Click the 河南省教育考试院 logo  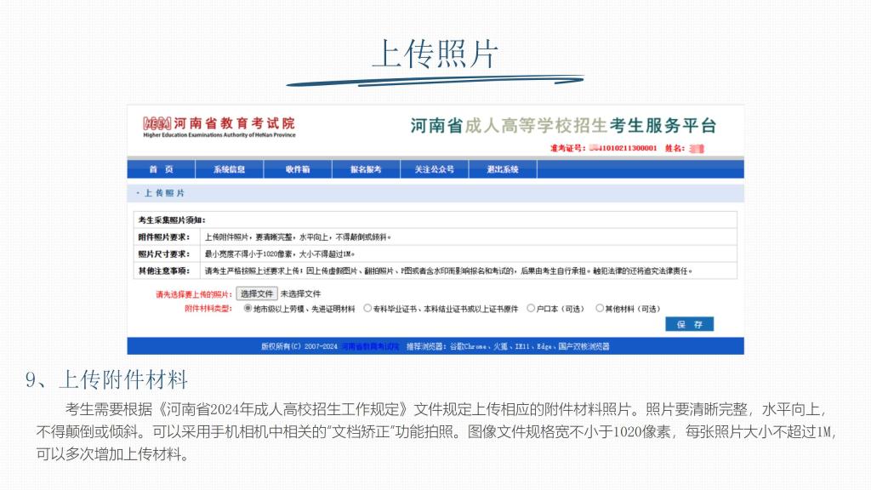219,127
